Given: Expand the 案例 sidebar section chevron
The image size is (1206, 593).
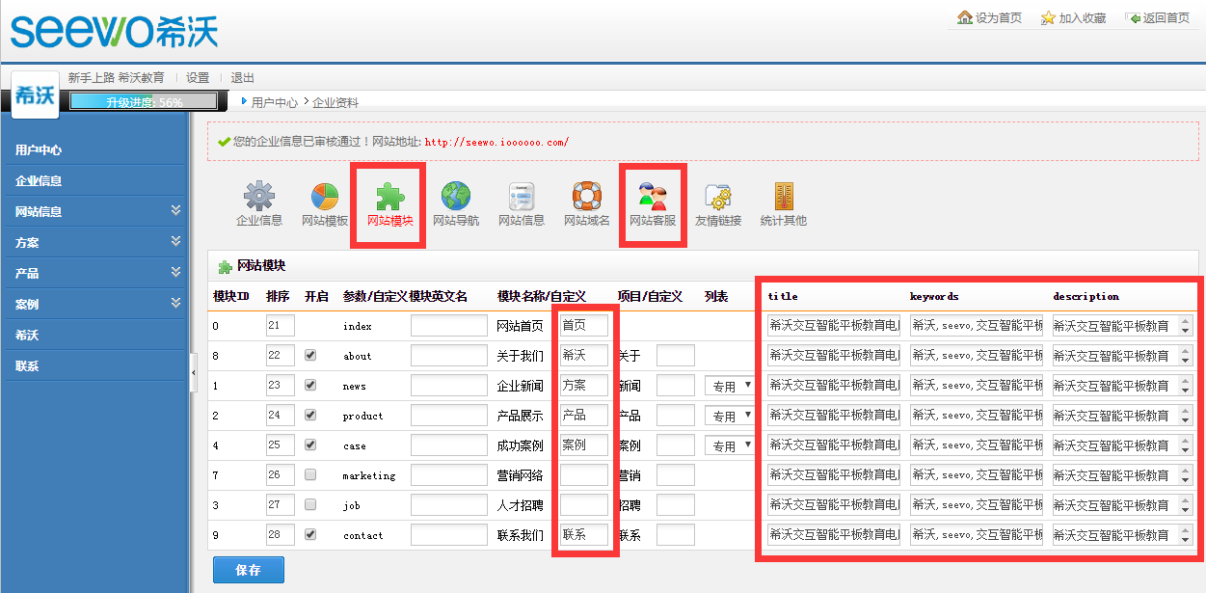Looking at the screenshot, I should 175,303.
